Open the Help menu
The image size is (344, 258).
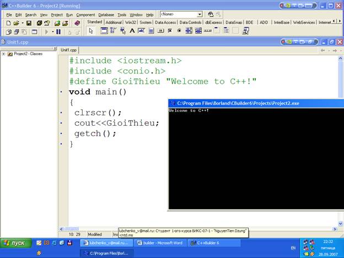(149, 15)
